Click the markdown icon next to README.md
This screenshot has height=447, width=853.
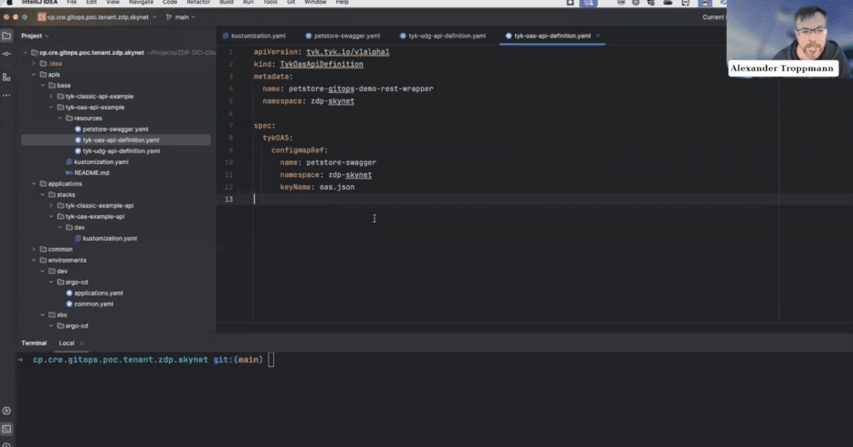click(x=69, y=172)
